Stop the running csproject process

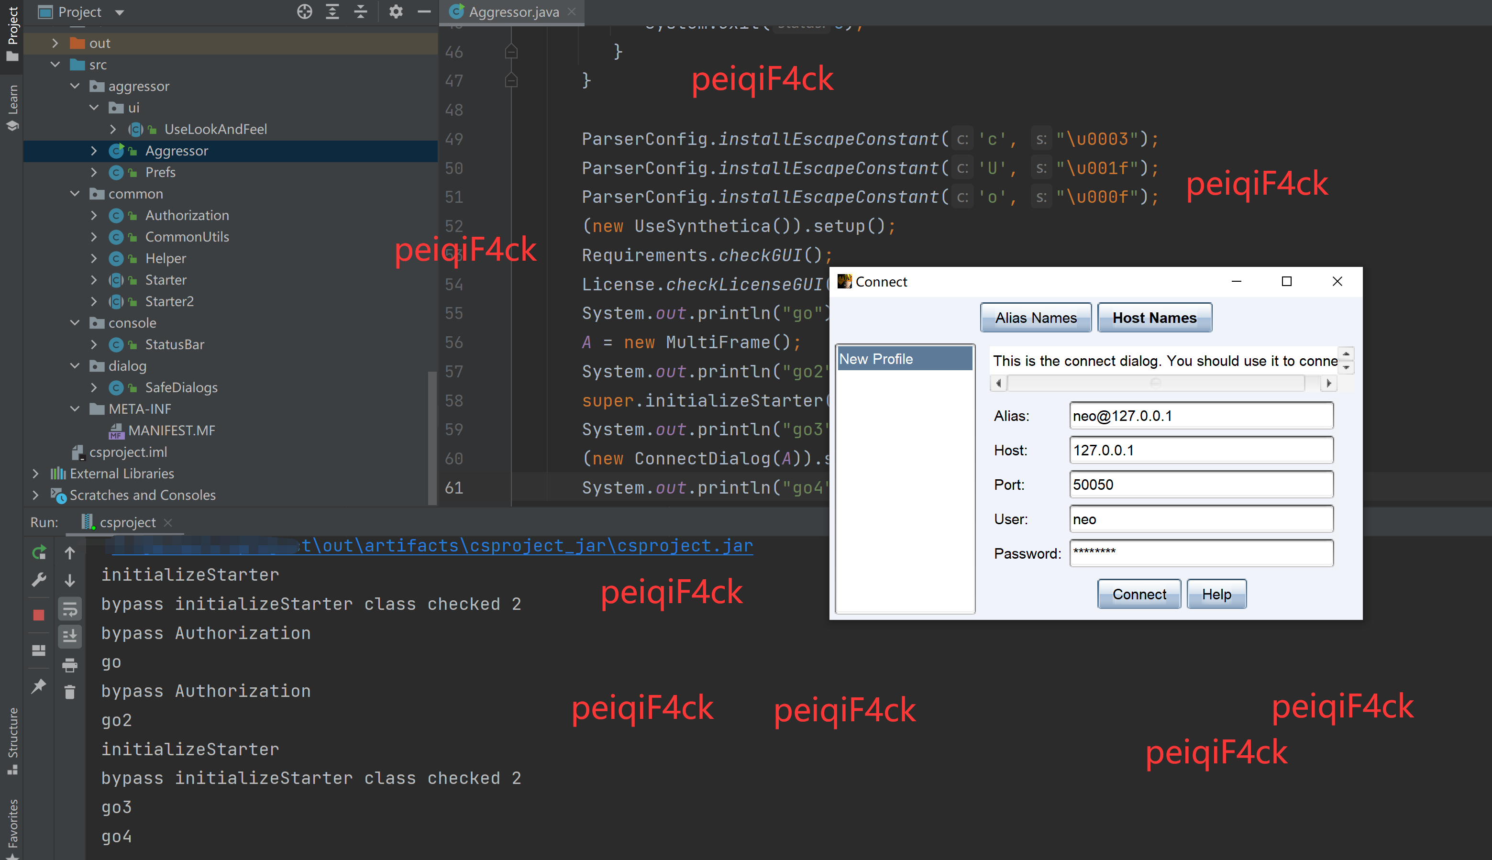tap(39, 615)
